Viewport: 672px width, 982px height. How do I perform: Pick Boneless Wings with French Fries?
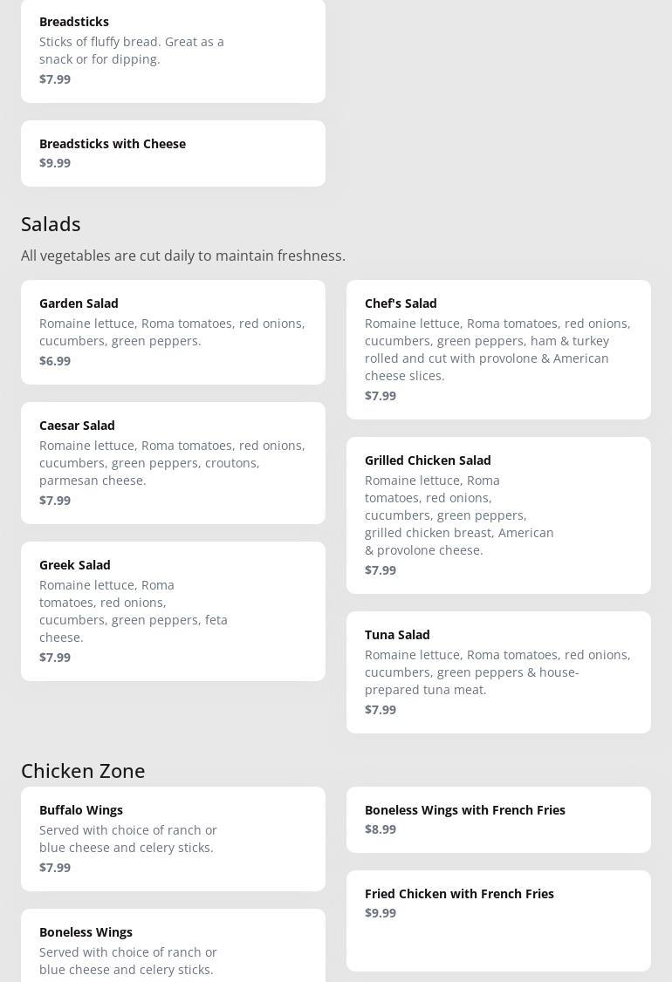[x=498, y=819]
